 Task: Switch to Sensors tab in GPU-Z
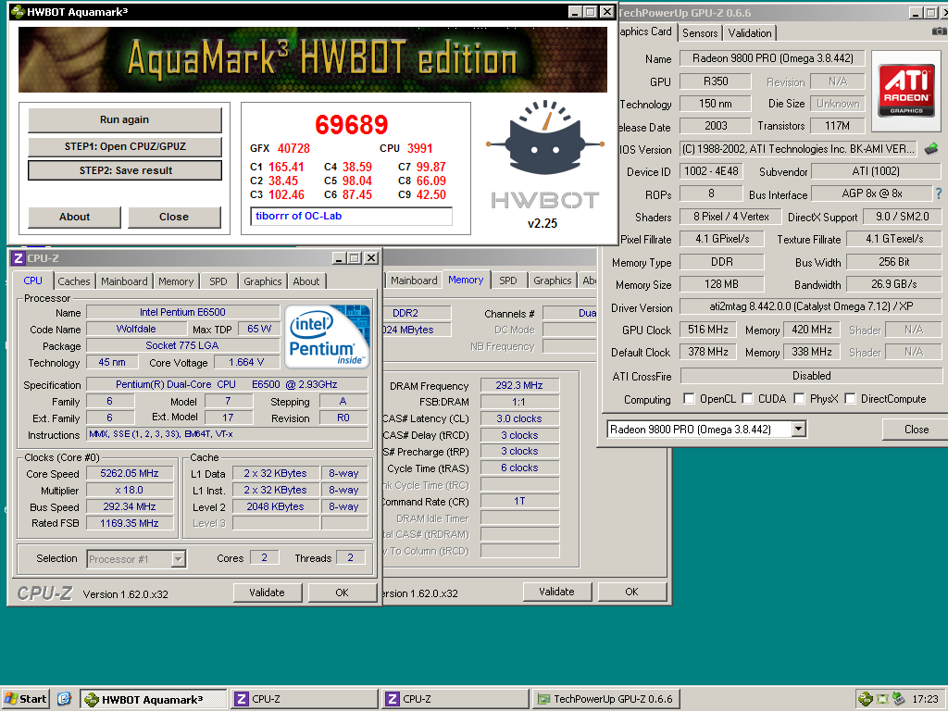[700, 33]
